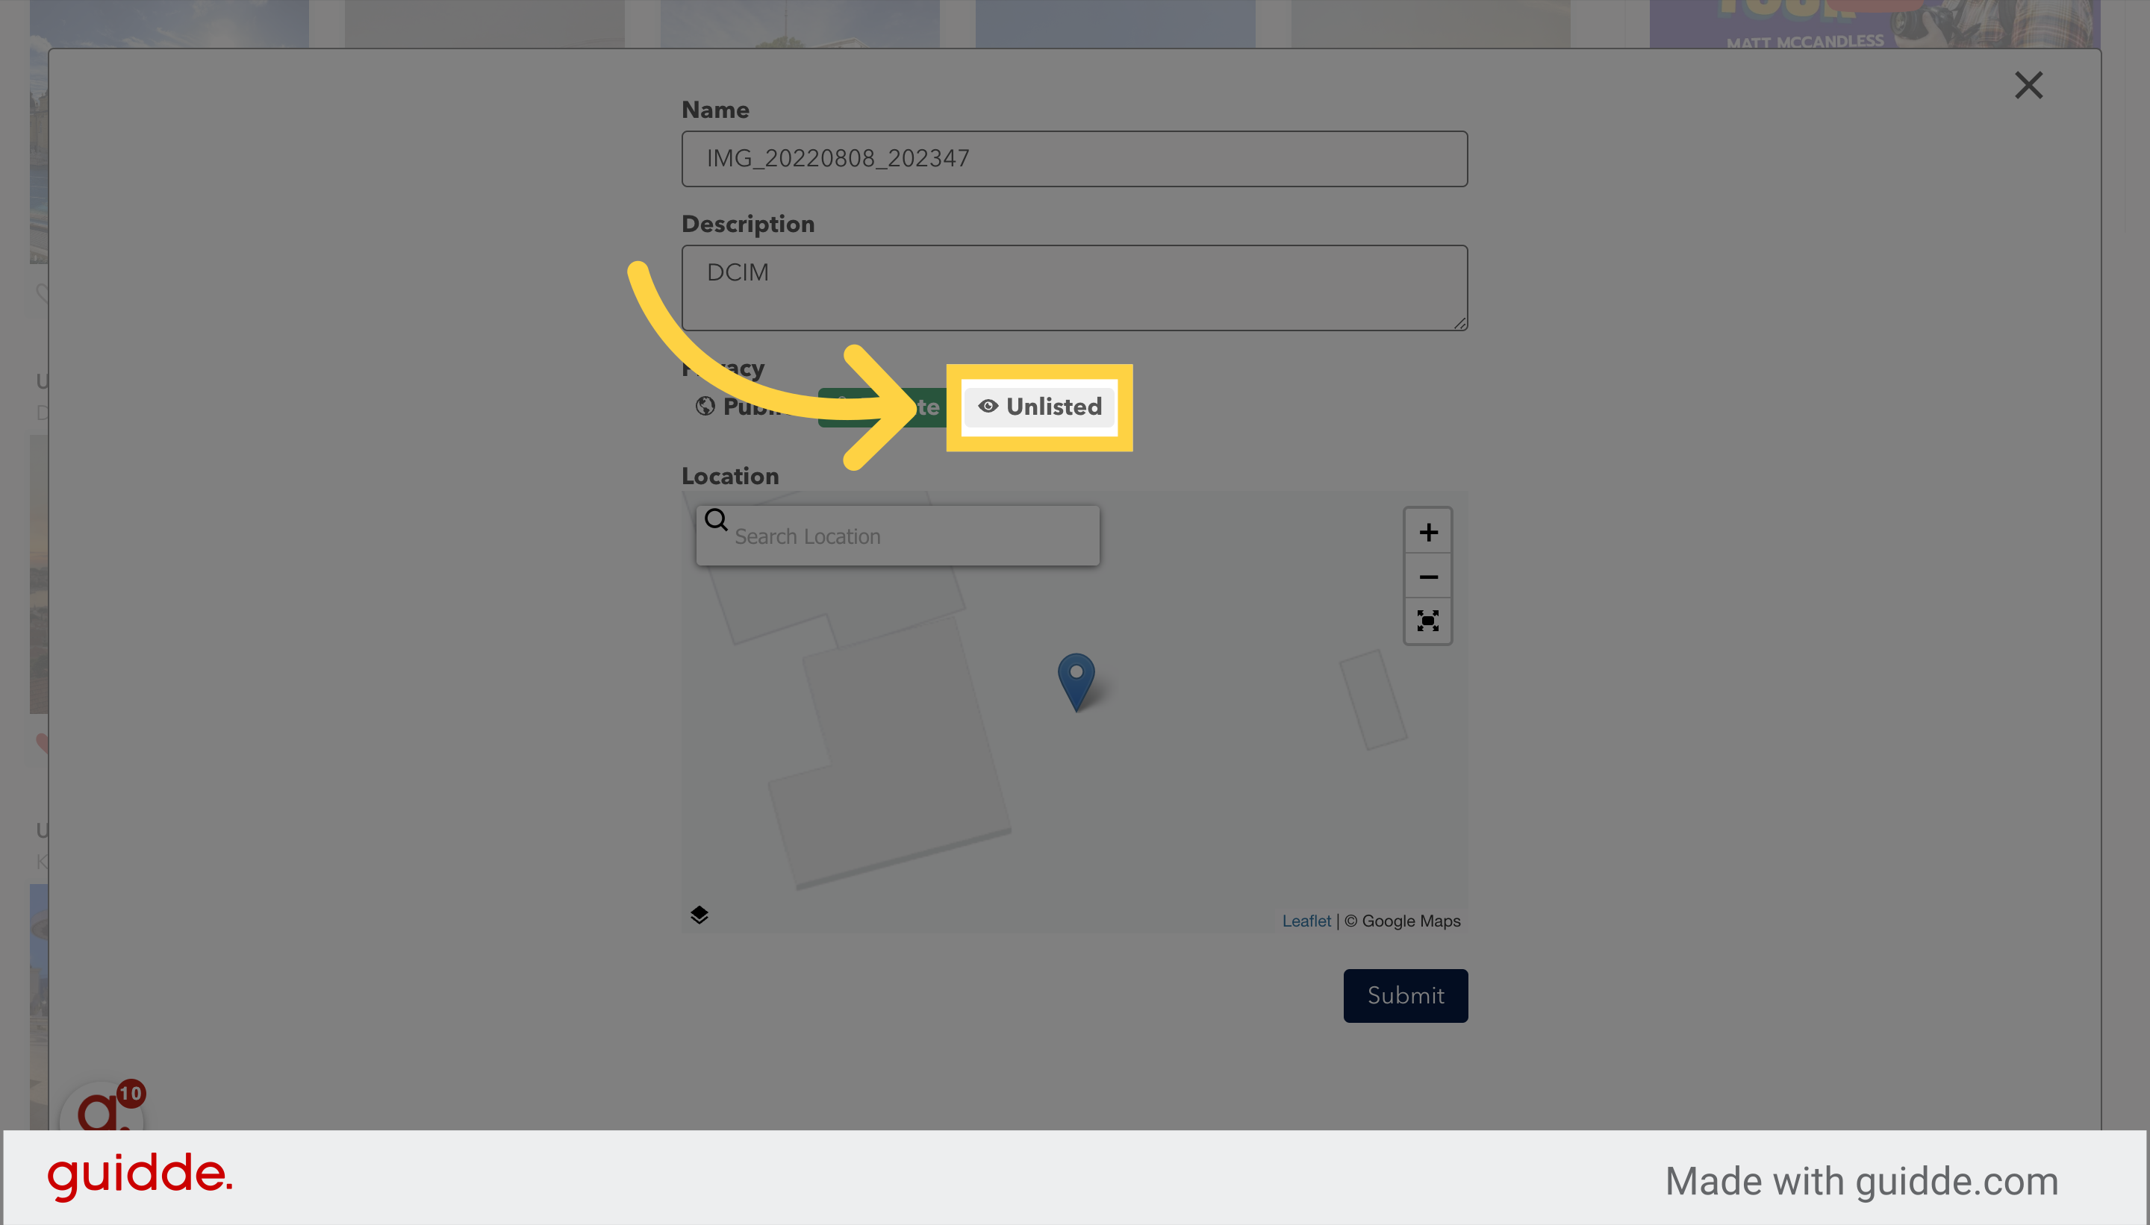
Task: Click the Leaflet attribution link
Action: coord(1306,919)
